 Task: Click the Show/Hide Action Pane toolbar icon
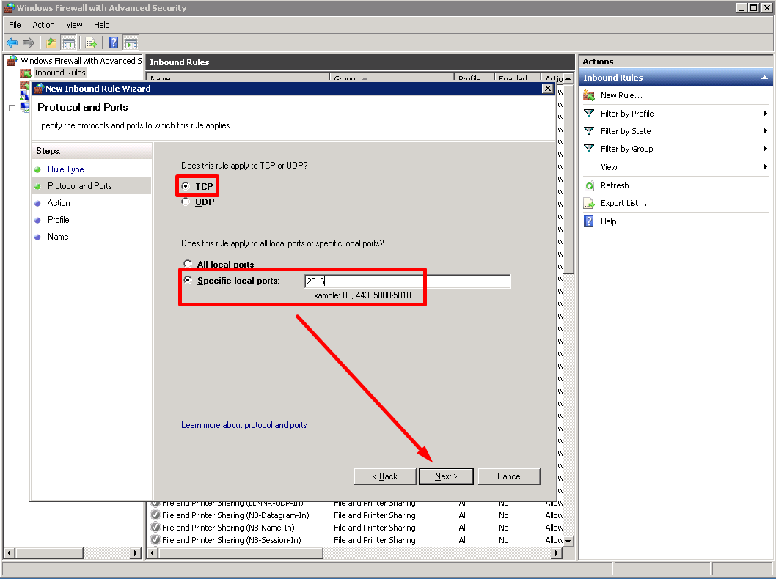[131, 43]
